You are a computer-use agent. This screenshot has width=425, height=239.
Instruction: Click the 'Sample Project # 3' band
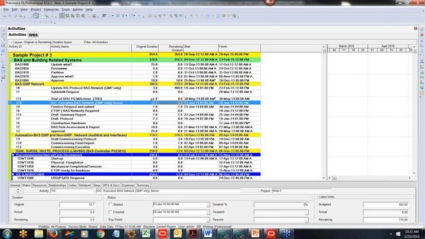pos(134,54)
